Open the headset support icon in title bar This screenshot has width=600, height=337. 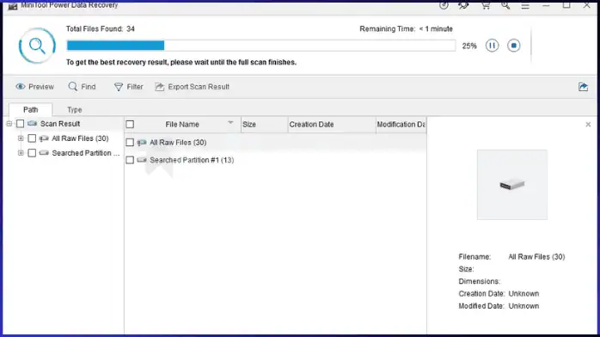point(464,5)
